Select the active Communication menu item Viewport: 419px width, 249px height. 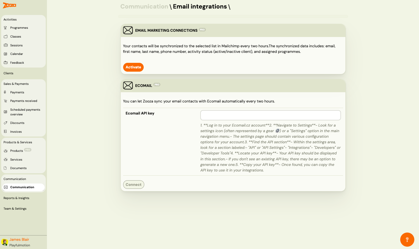[23, 187]
